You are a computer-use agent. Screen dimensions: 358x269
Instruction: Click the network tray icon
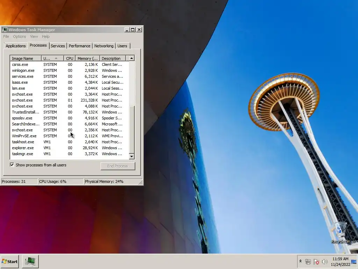pyautogui.click(x=308, y=261)
